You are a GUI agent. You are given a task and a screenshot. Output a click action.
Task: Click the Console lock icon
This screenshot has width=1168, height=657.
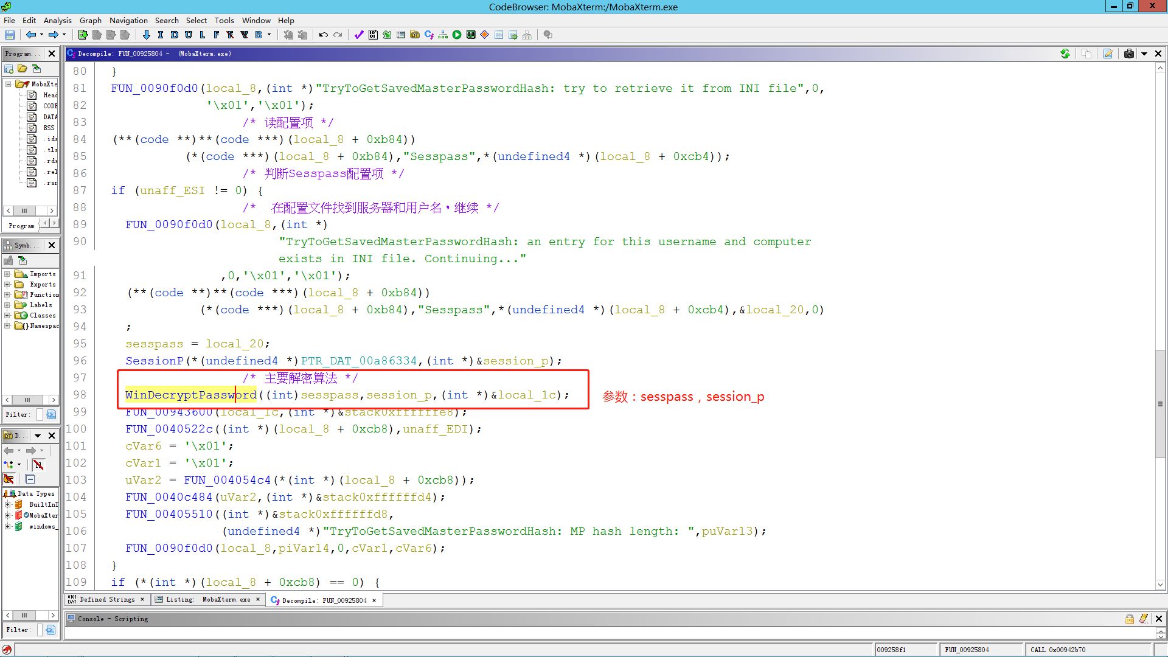click(1130, 619)
